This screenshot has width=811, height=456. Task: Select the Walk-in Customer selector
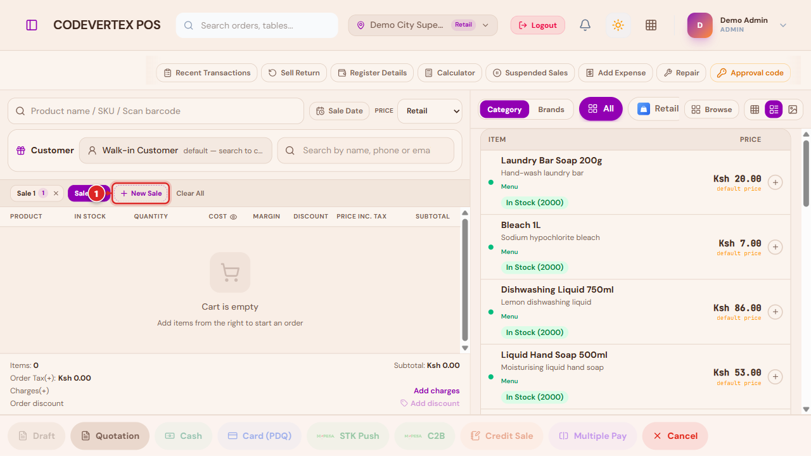(x=176, y=151)
